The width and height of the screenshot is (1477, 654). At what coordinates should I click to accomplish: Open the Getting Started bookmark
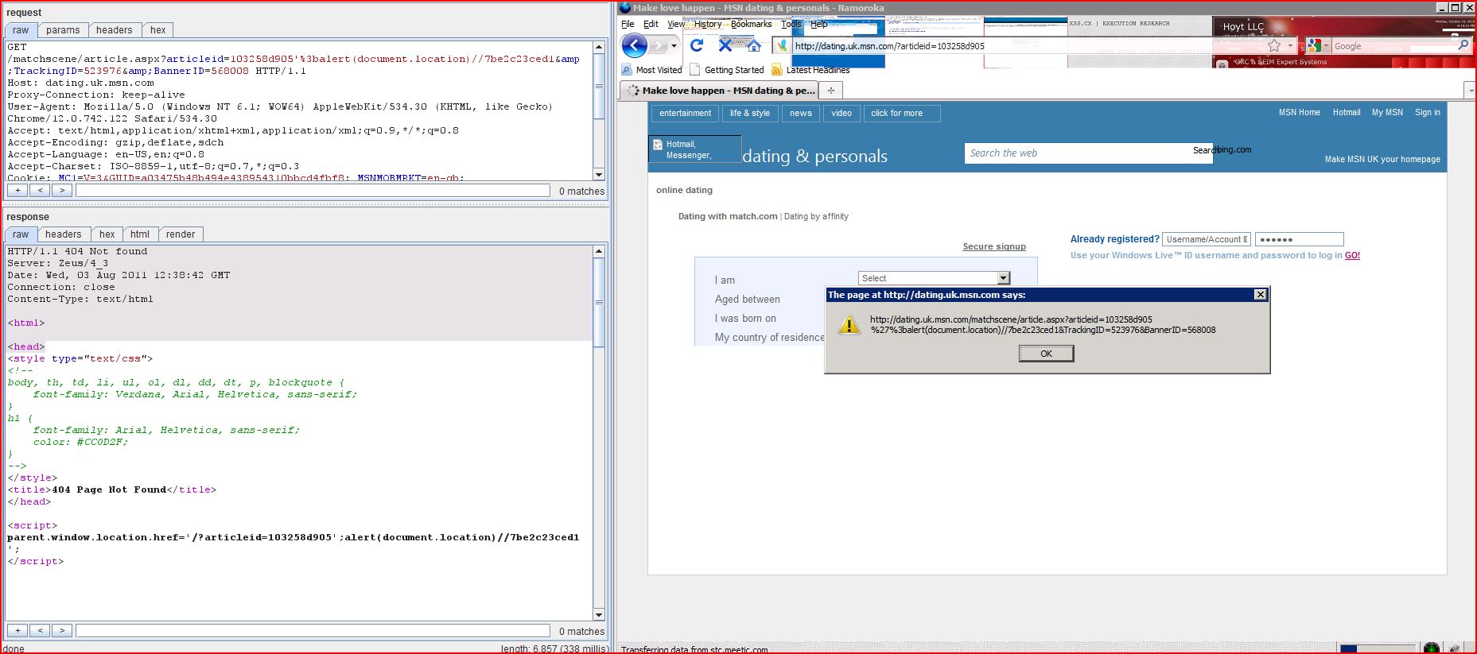[726, 70]
